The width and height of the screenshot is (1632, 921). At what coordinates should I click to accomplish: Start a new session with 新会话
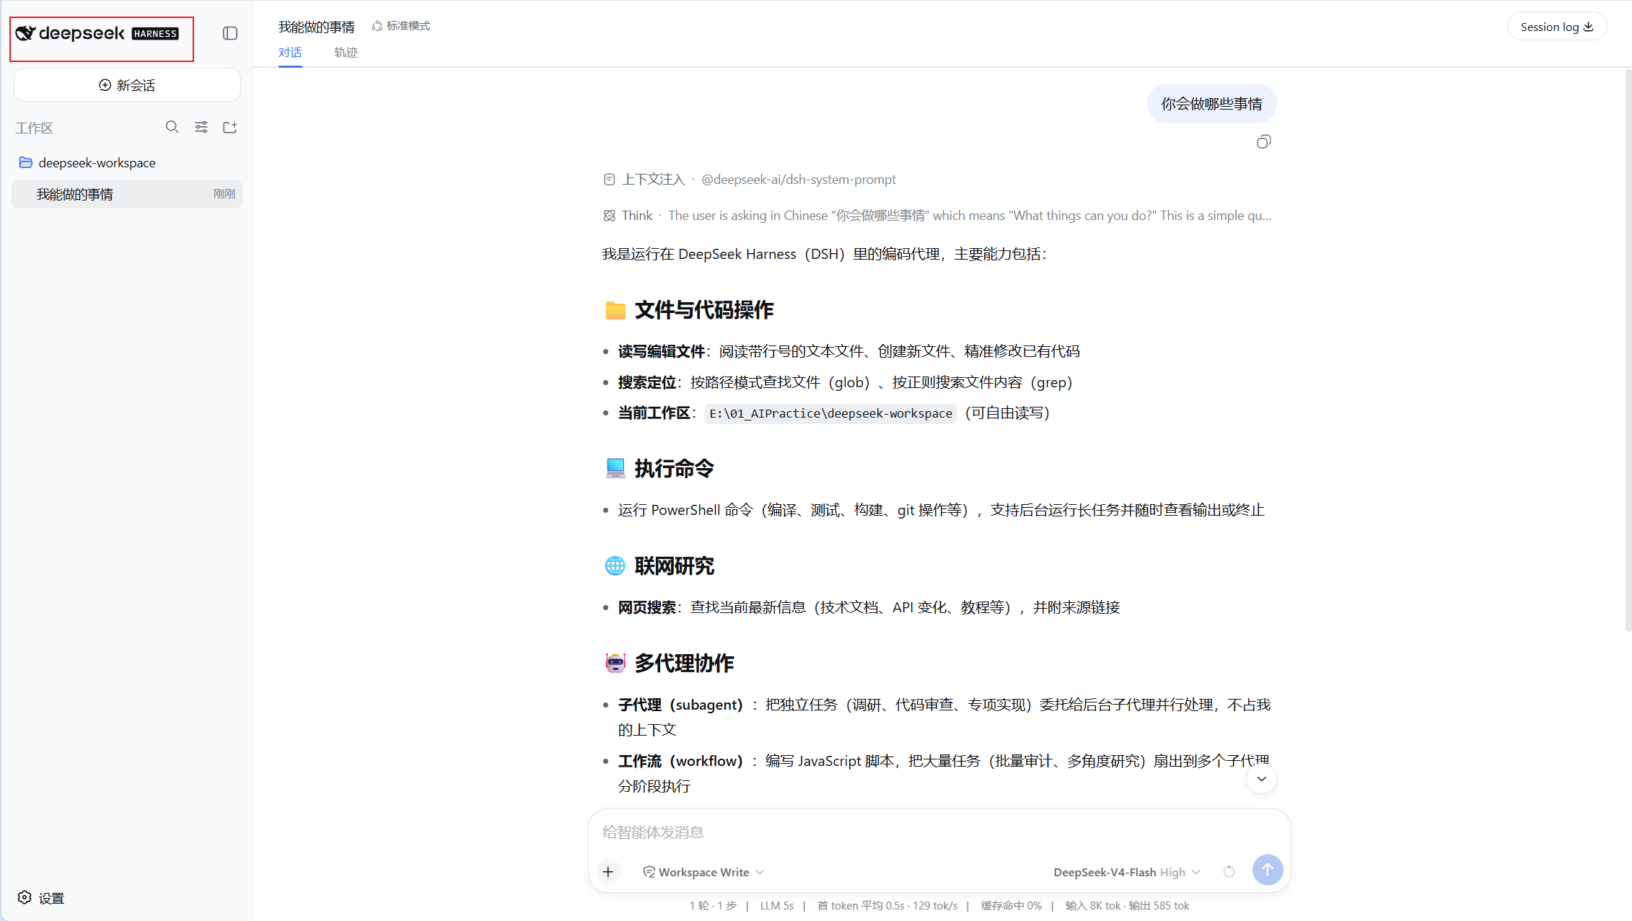tap(127, 85)
